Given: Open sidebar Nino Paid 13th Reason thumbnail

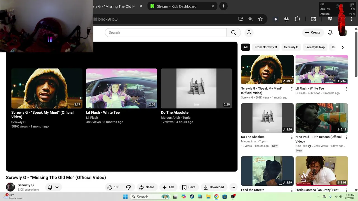Looking at the screenshot, I should click(x=322, y=118).
